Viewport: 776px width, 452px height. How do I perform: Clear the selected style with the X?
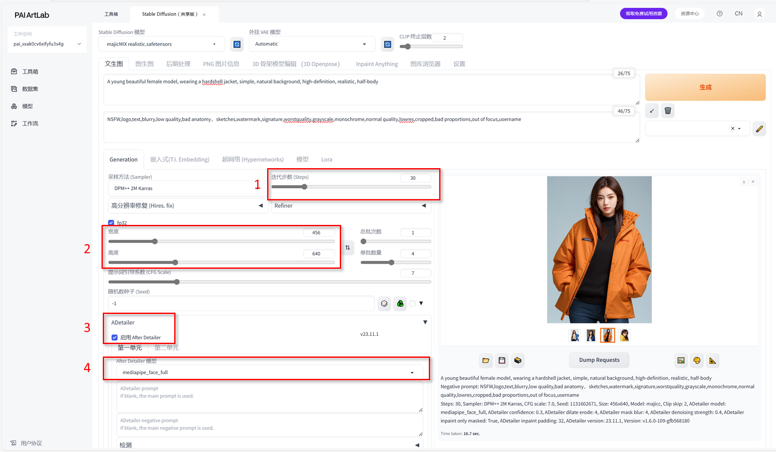tap(733, 129)
